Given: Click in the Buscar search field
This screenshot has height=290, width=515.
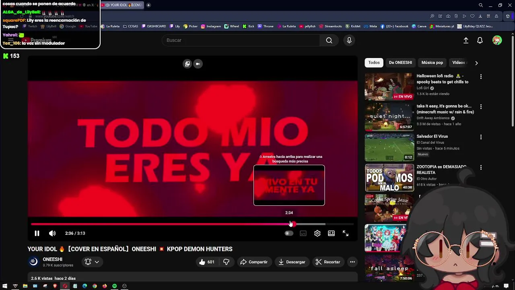Looking at the screenshot, I should pyautogui.click(x=241, y=40).
